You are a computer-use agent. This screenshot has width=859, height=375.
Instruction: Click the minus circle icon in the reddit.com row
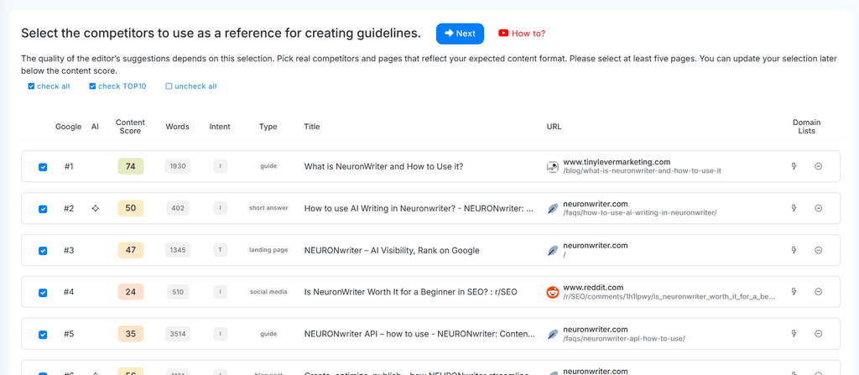(819, 292)
